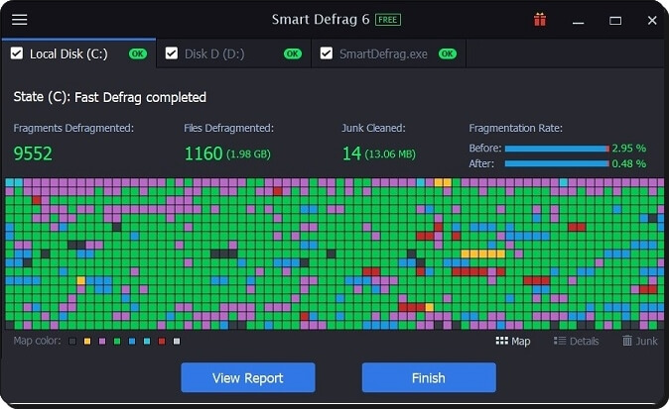Click the Finish button
Image resolution: width=669 pixels, height=409 pixels.
point(429,377)
